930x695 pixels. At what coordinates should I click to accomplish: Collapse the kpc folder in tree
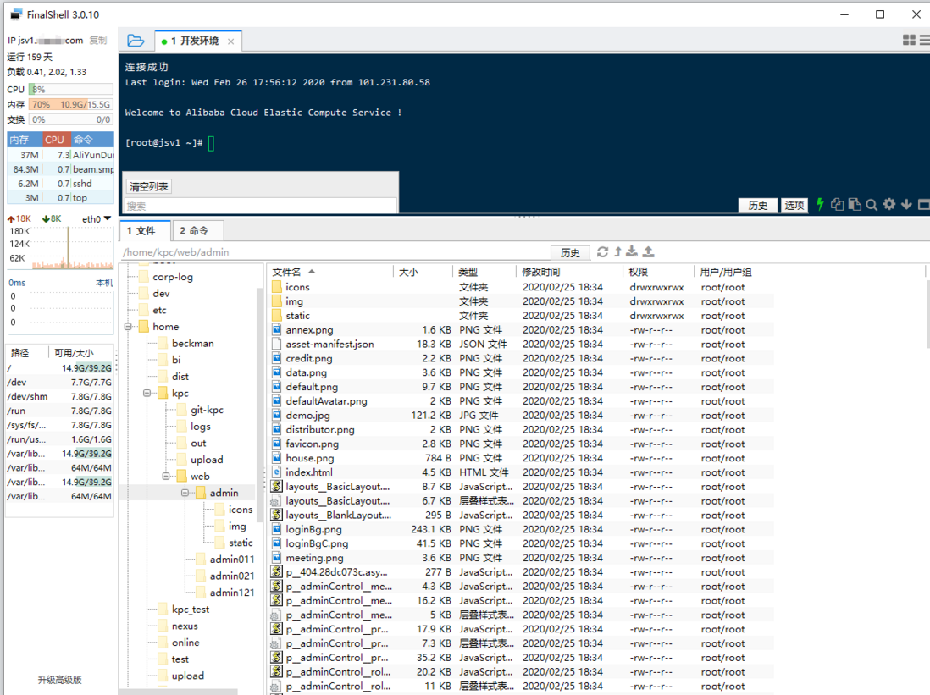pos(147,393)
